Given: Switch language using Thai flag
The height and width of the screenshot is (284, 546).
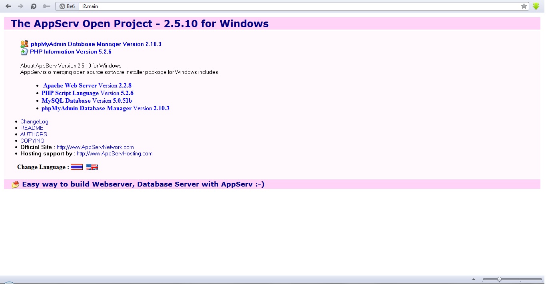Looking at the screenshot, I should coord(77,167).
